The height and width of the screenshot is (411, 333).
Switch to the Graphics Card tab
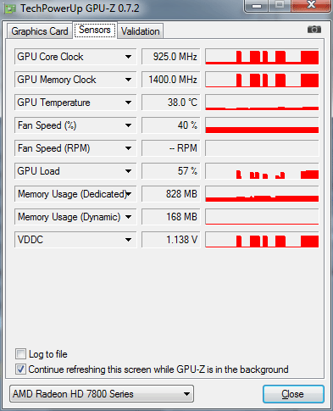[x=40, y=31]
